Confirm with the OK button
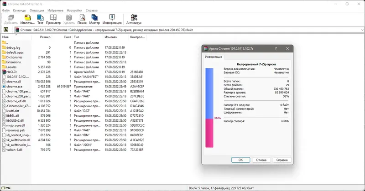This screenshot has width=365, height=191. pos(240,160)
